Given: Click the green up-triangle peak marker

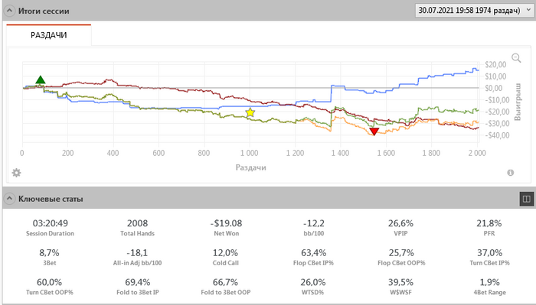Looking at the screenshot, I should pyautogui.click(x=41, y=79).
